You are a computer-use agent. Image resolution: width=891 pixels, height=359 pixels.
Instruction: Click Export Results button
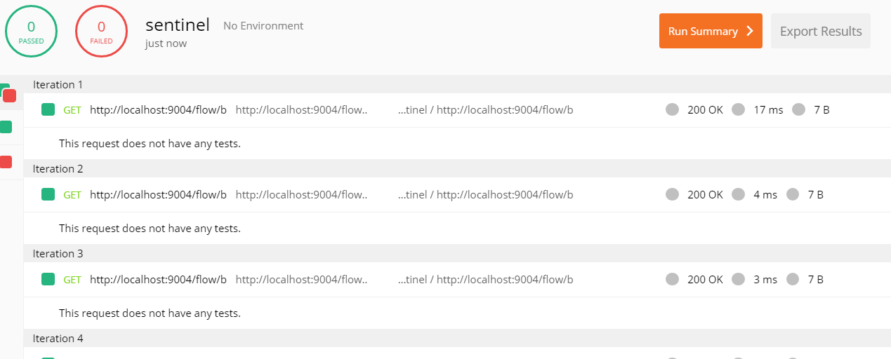coord(821,31)
